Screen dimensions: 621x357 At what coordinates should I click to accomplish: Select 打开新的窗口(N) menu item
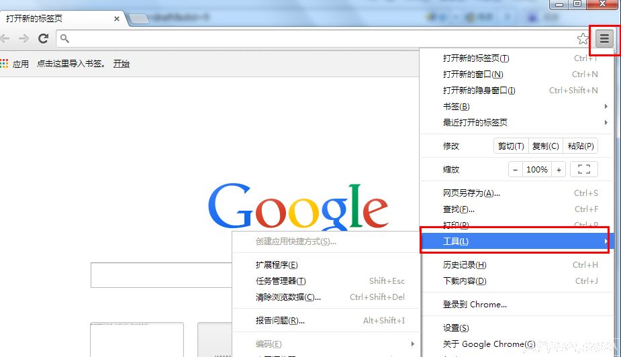pos(516,74)
